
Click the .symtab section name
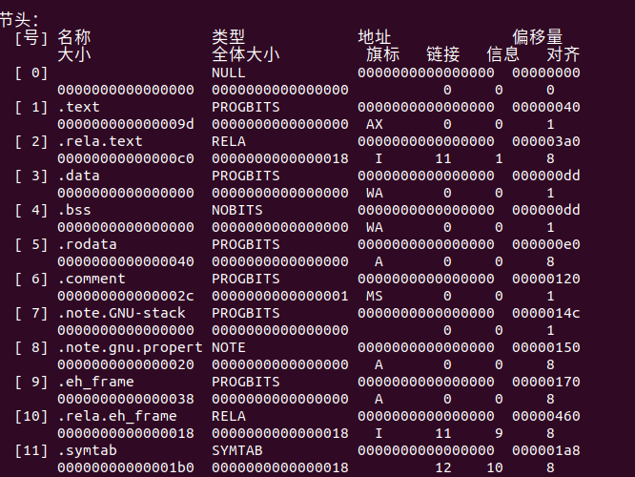87,450
